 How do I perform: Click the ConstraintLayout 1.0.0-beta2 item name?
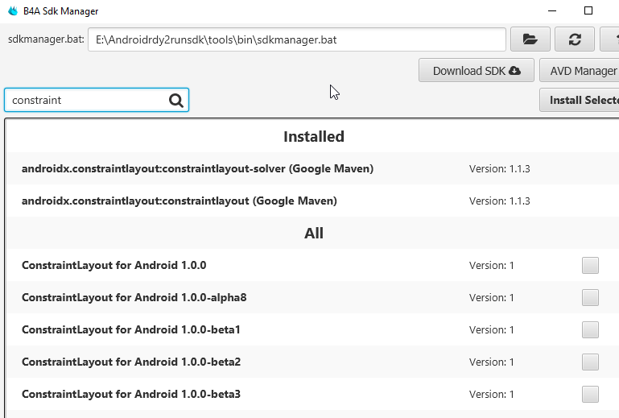(131, 362)
